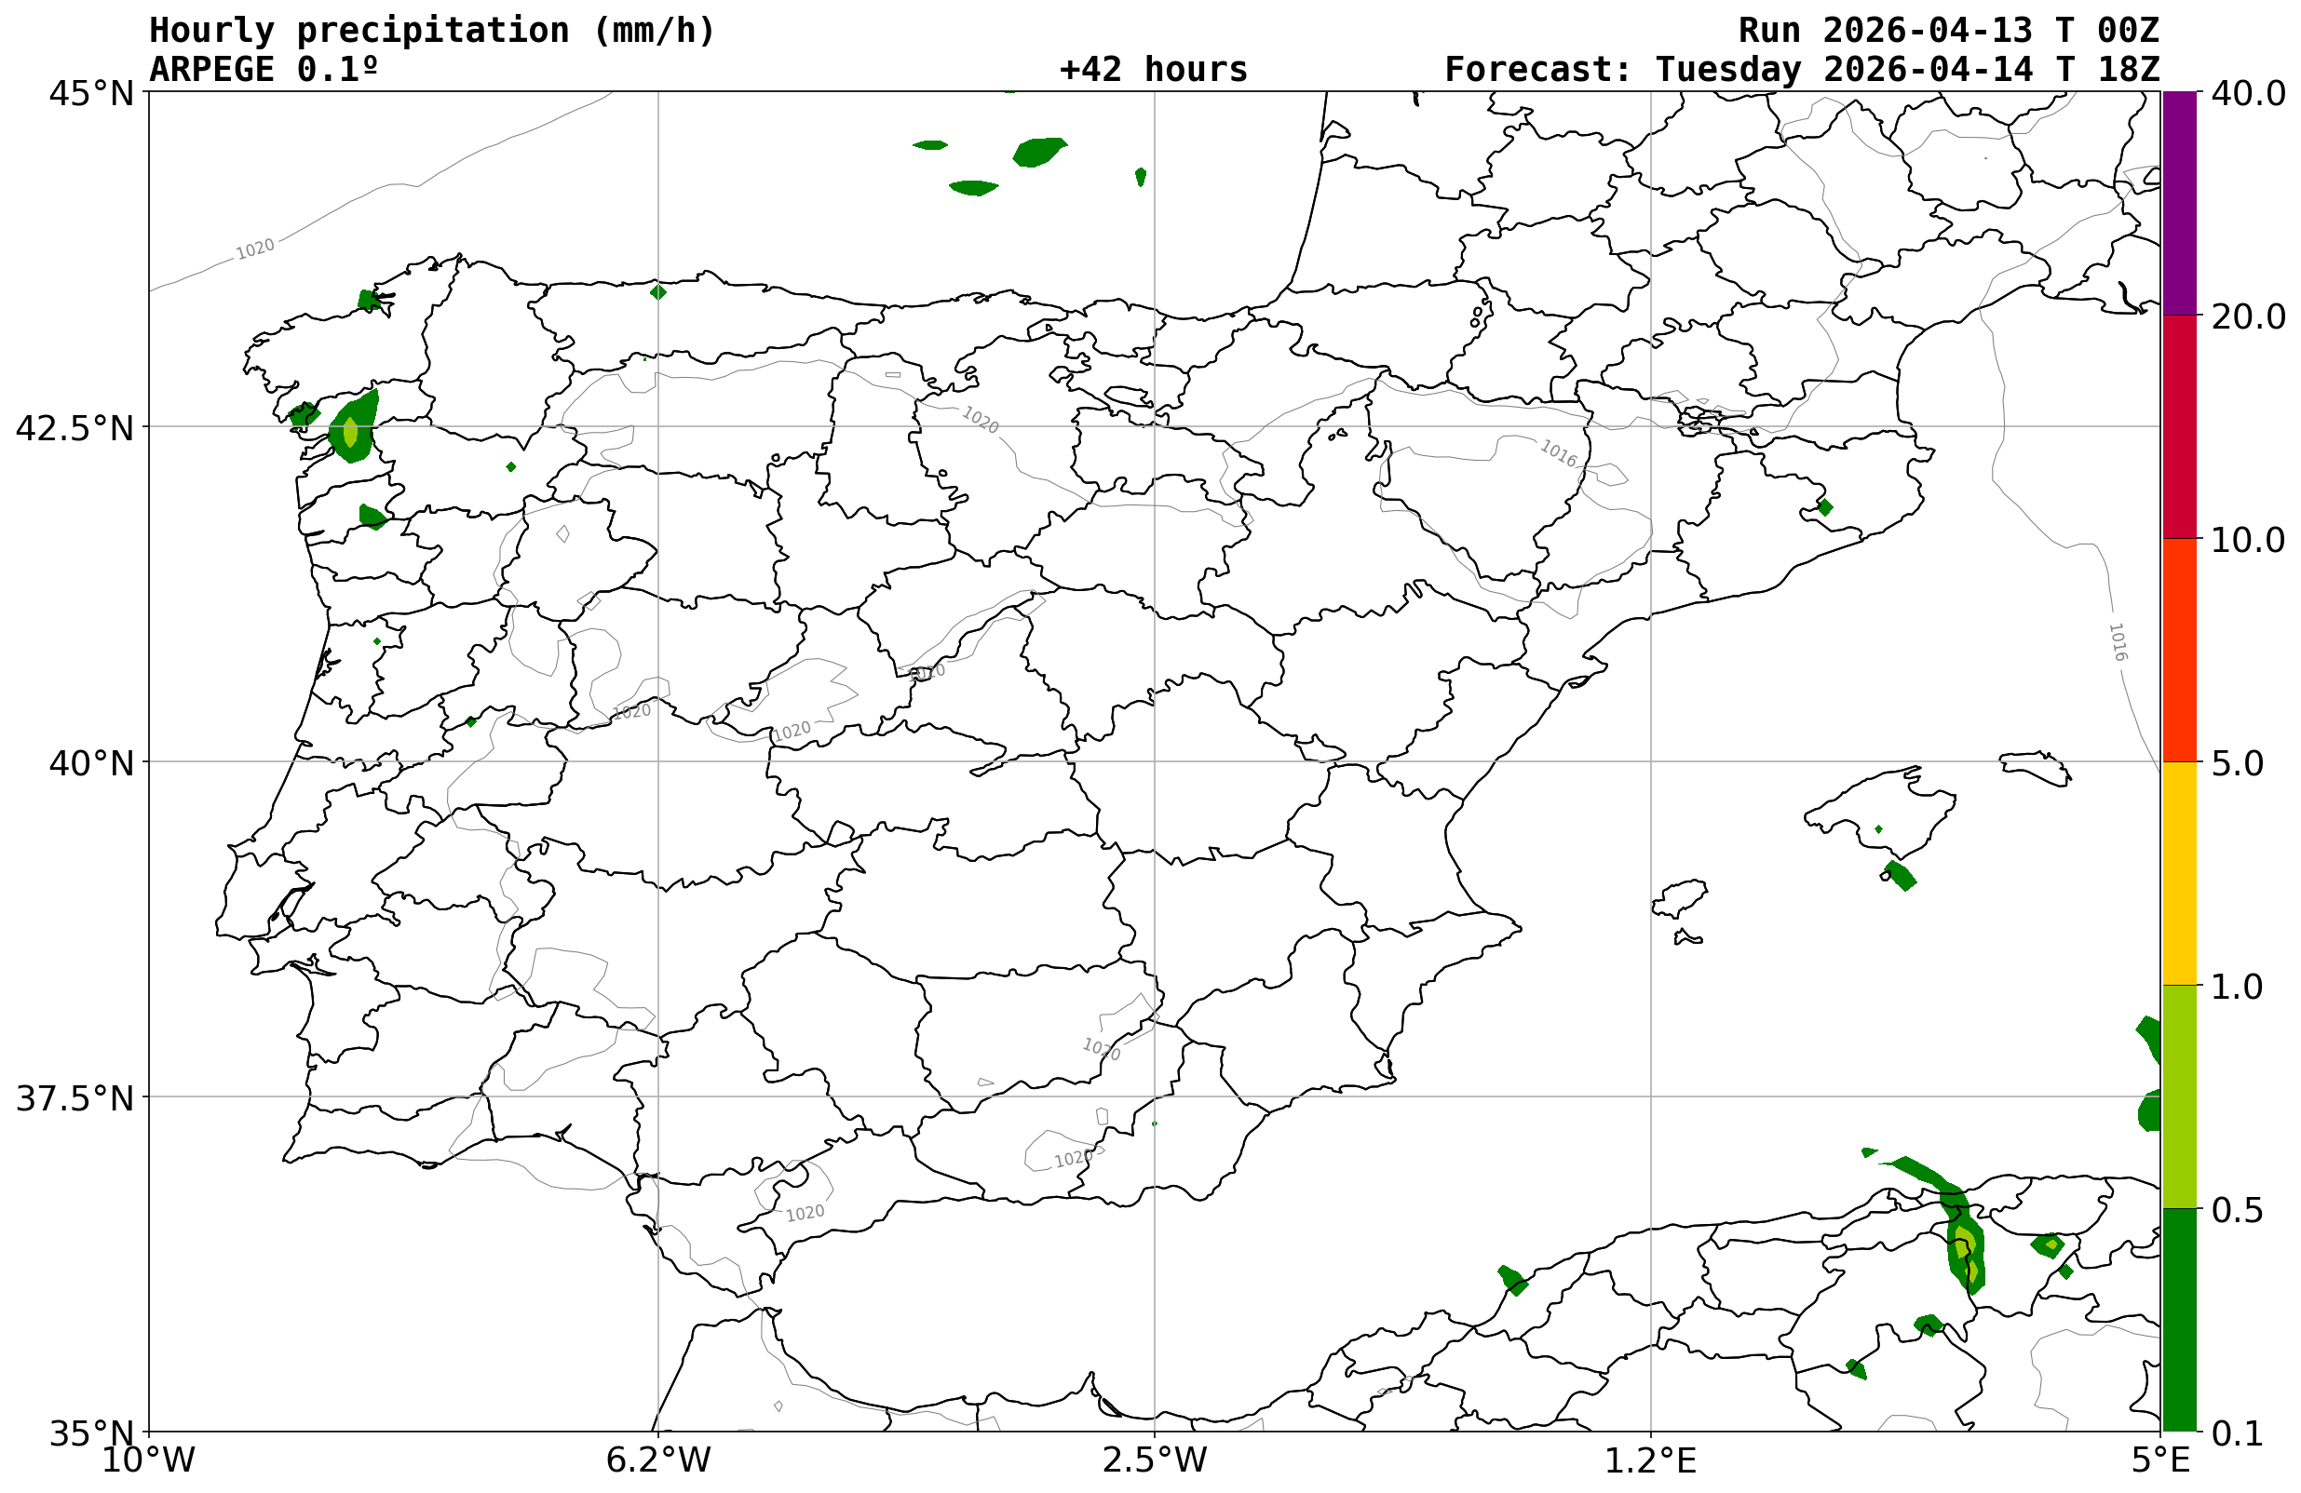Click the 'Forecast: Tuesday 2026-04-14 T 18Z' text
Image resolution: width=2301 pixels, height=1493 pixels.
(1801, 70)
